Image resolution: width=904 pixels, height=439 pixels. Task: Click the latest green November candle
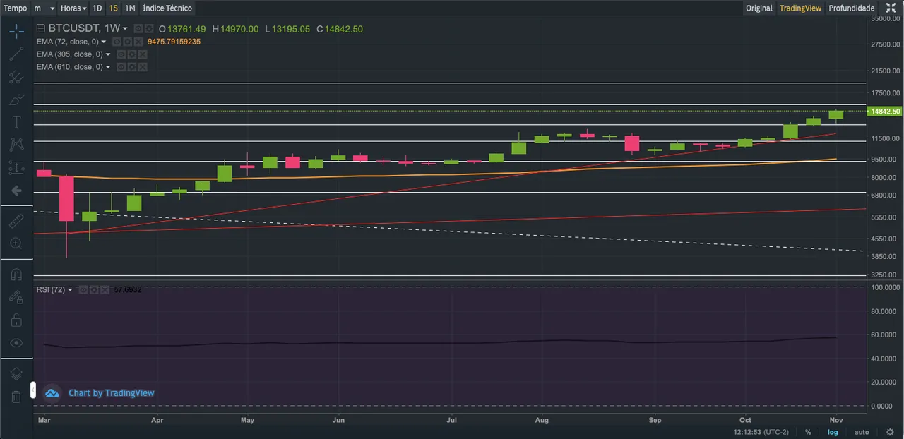pyautogui.click(x=836, y=114)
